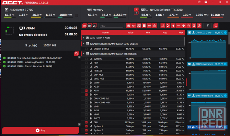Switch to combined table and graph view
This screenshot has width=230, height=136.
84,26
